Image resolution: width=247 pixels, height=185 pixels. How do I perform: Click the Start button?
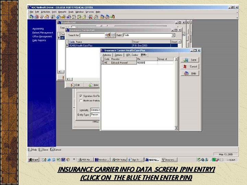click(33, 160)
